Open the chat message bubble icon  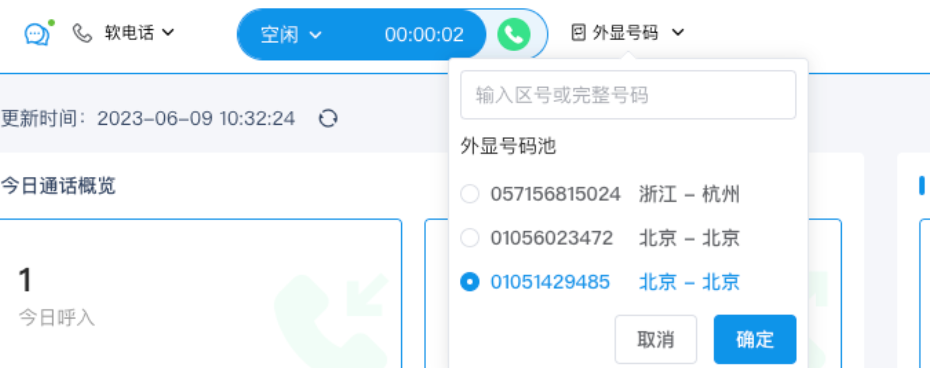(37, 35)
